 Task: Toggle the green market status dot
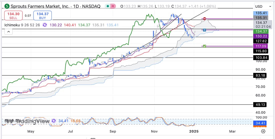pyautogui.click(x=107, y=6)
